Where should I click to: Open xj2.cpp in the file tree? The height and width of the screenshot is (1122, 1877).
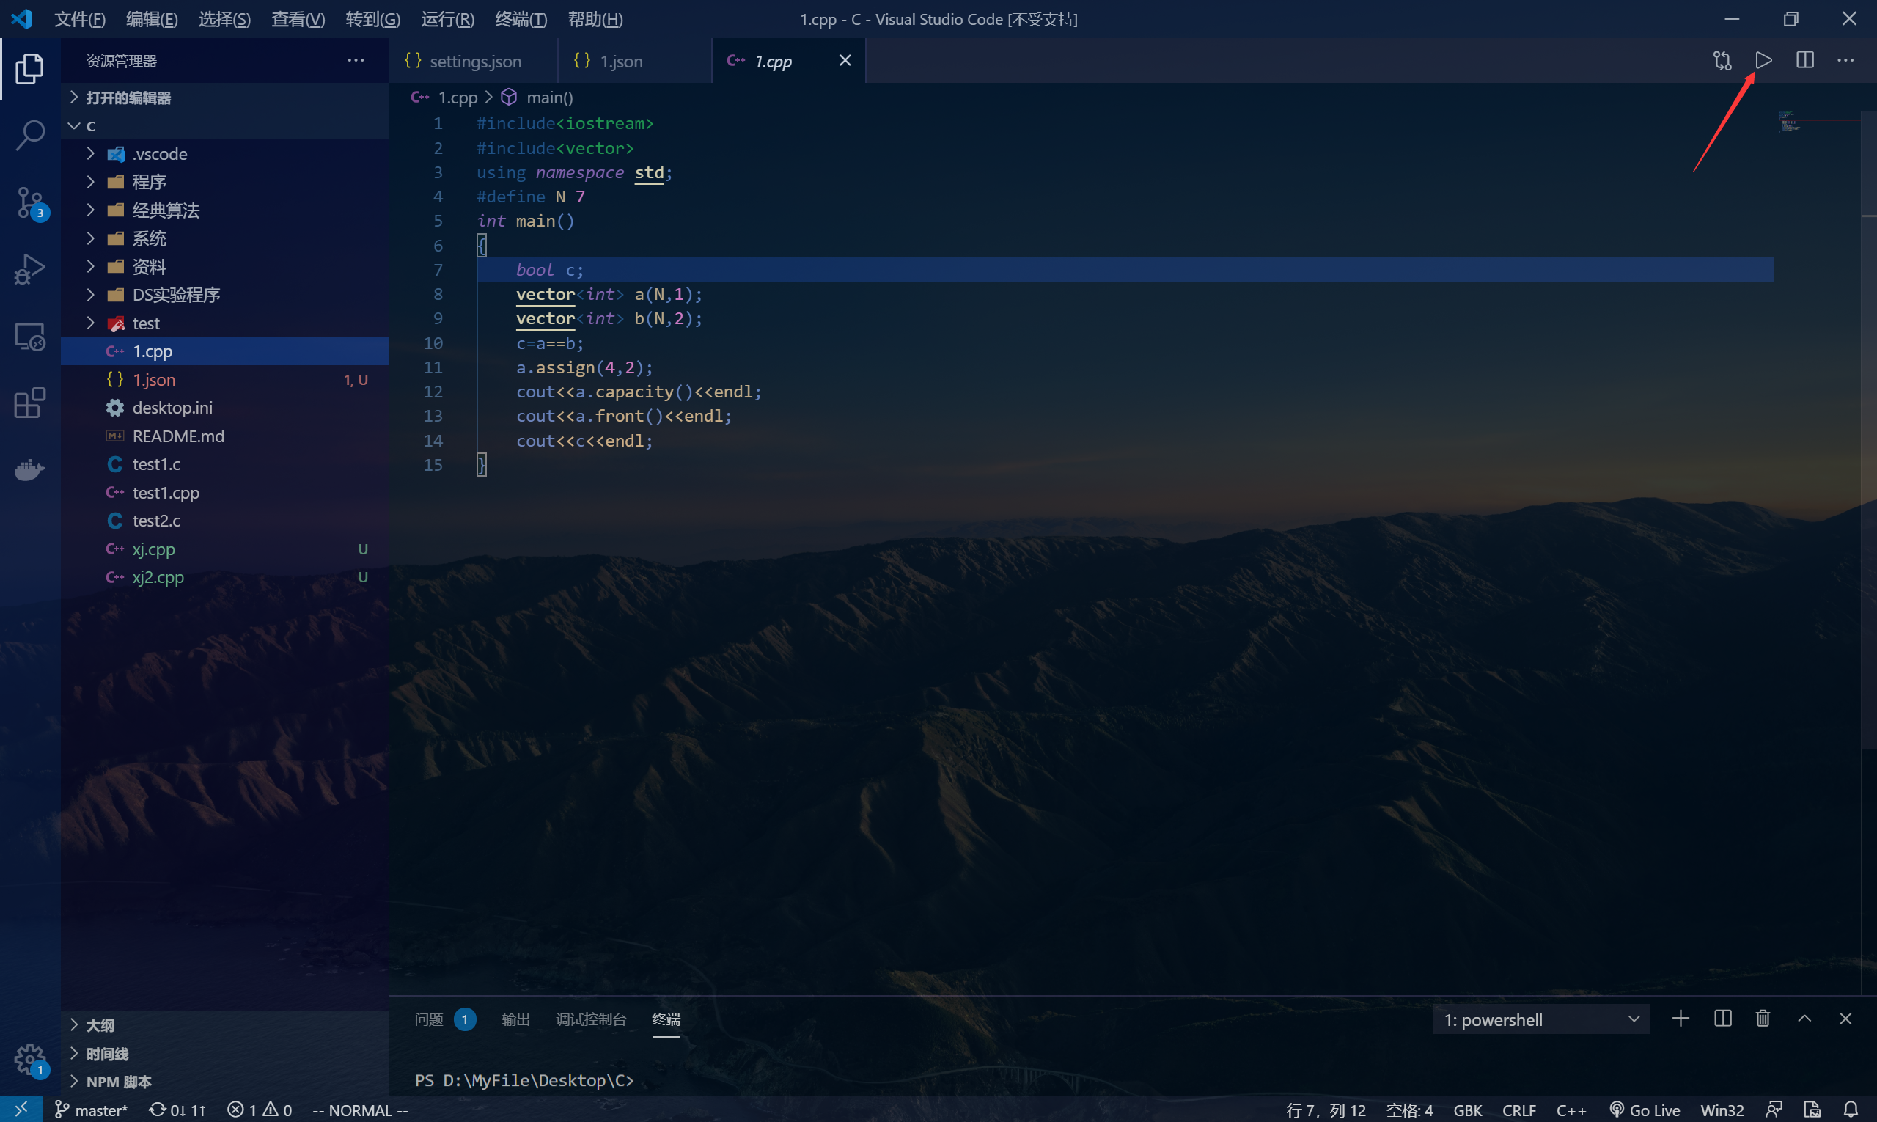[x=224, y=577]
